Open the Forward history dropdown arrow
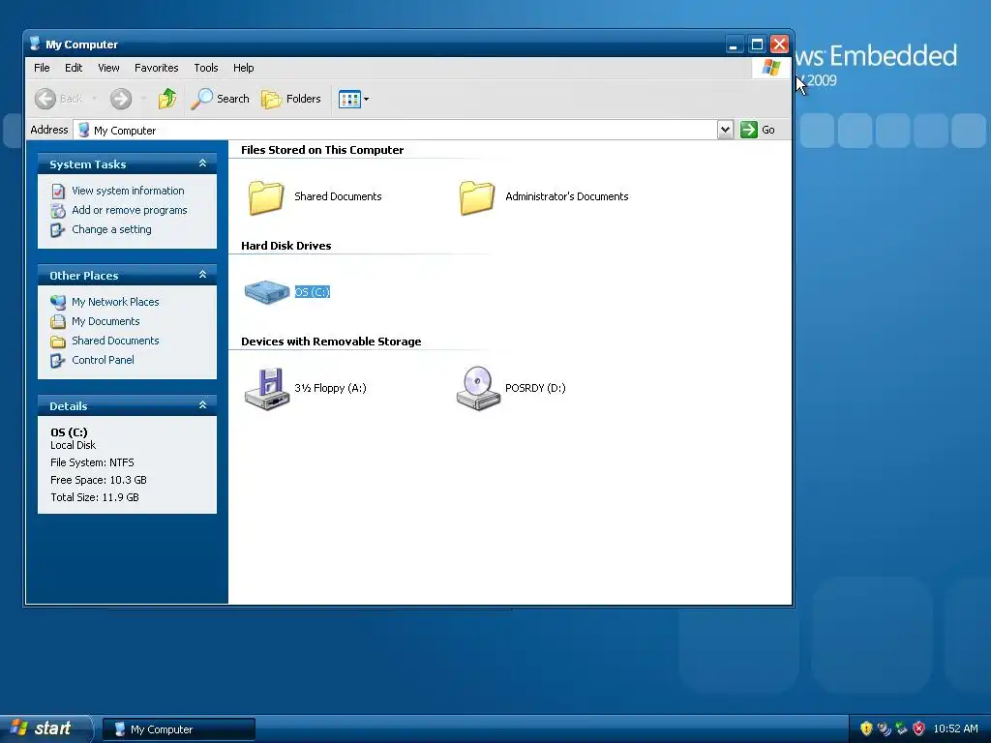 coord(143,99)
